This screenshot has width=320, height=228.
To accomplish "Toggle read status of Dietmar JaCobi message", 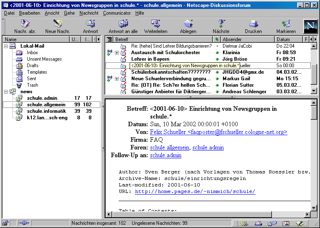I will click(217, 46).
